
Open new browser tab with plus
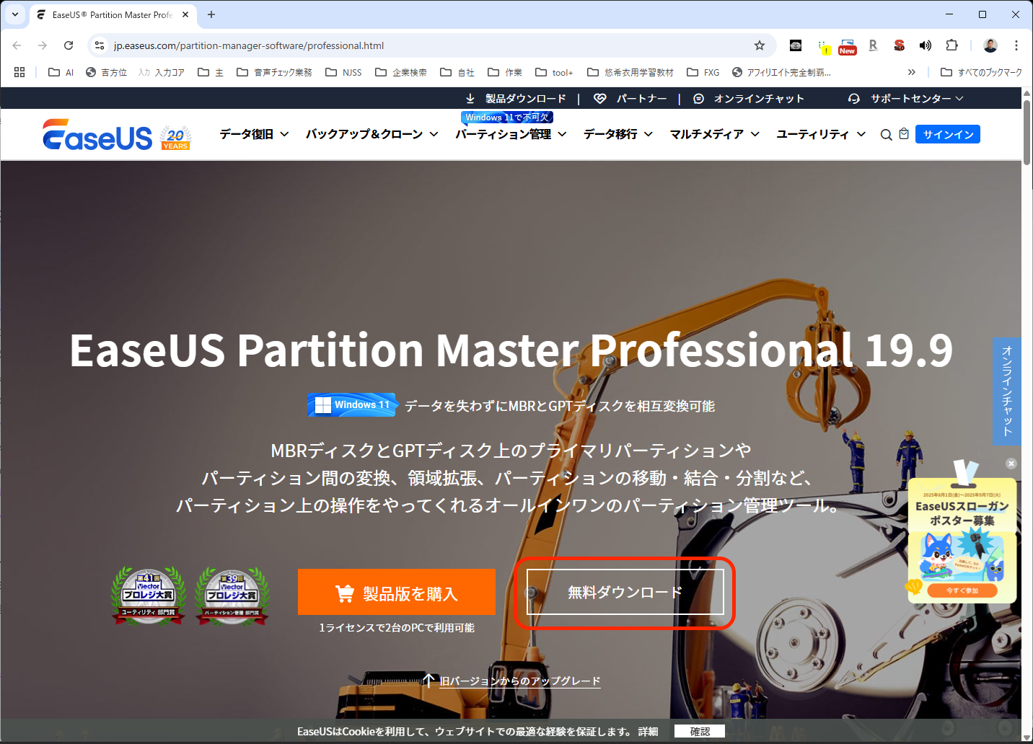pos(211,14)
